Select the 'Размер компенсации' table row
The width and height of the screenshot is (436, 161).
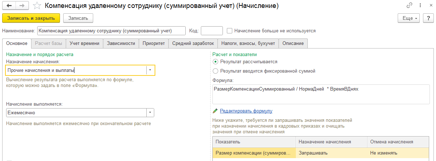[x=253, y=153]
